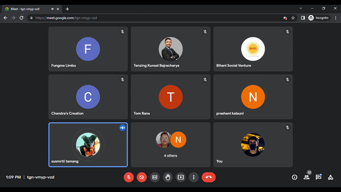Raise your hand in the meeting
The height and width of the screenshot is (192, 341).
[x=168, y=177]
